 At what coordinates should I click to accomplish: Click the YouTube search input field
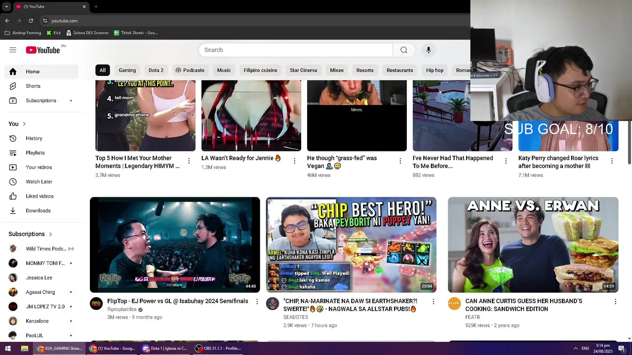click(x=296, y=50)
